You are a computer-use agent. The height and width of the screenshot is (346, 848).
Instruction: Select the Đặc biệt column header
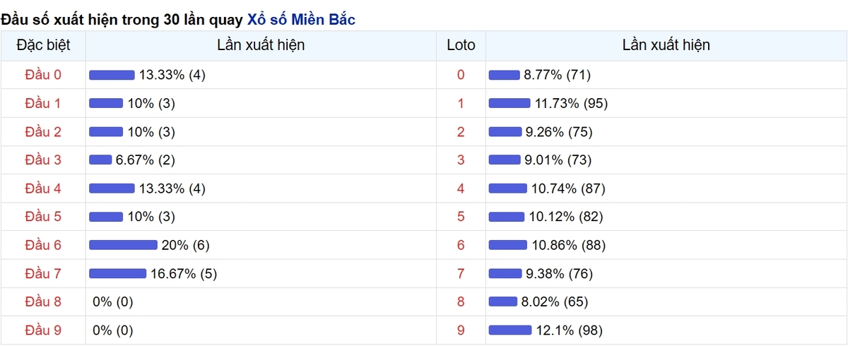[43, 45]
